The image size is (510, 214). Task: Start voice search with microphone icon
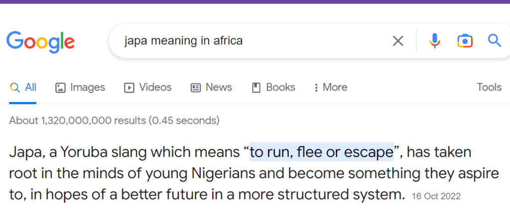coord(434,41)
